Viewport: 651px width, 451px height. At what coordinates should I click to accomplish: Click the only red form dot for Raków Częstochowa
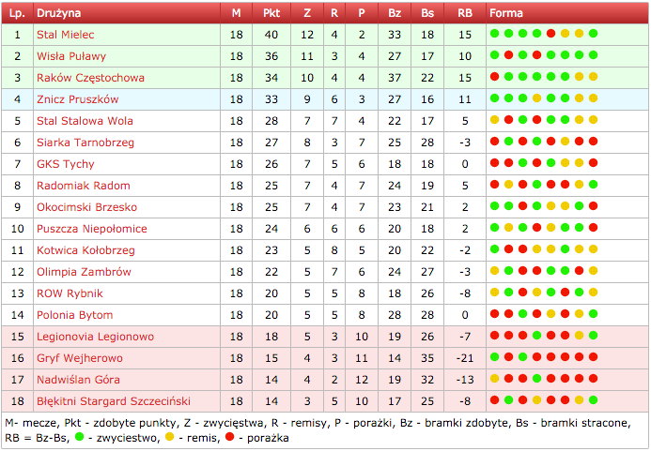(x=508, y=78)
